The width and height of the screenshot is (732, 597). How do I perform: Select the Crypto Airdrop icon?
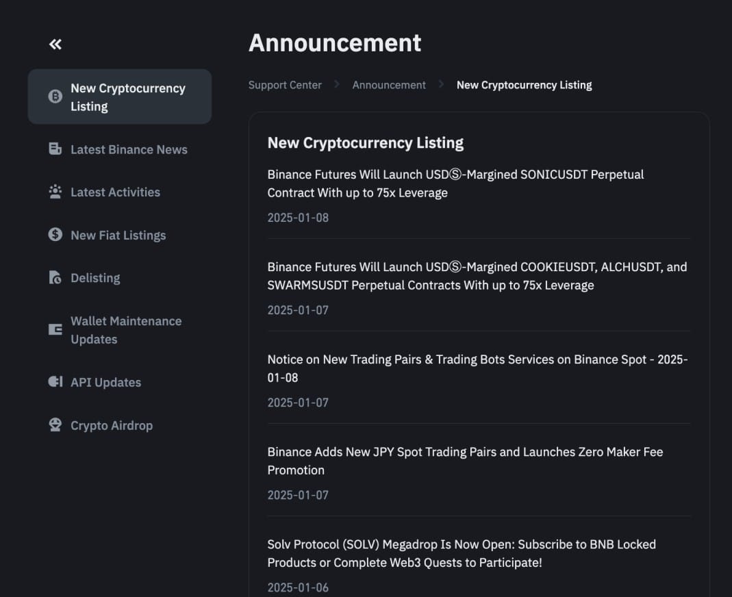tap(55, 425)
